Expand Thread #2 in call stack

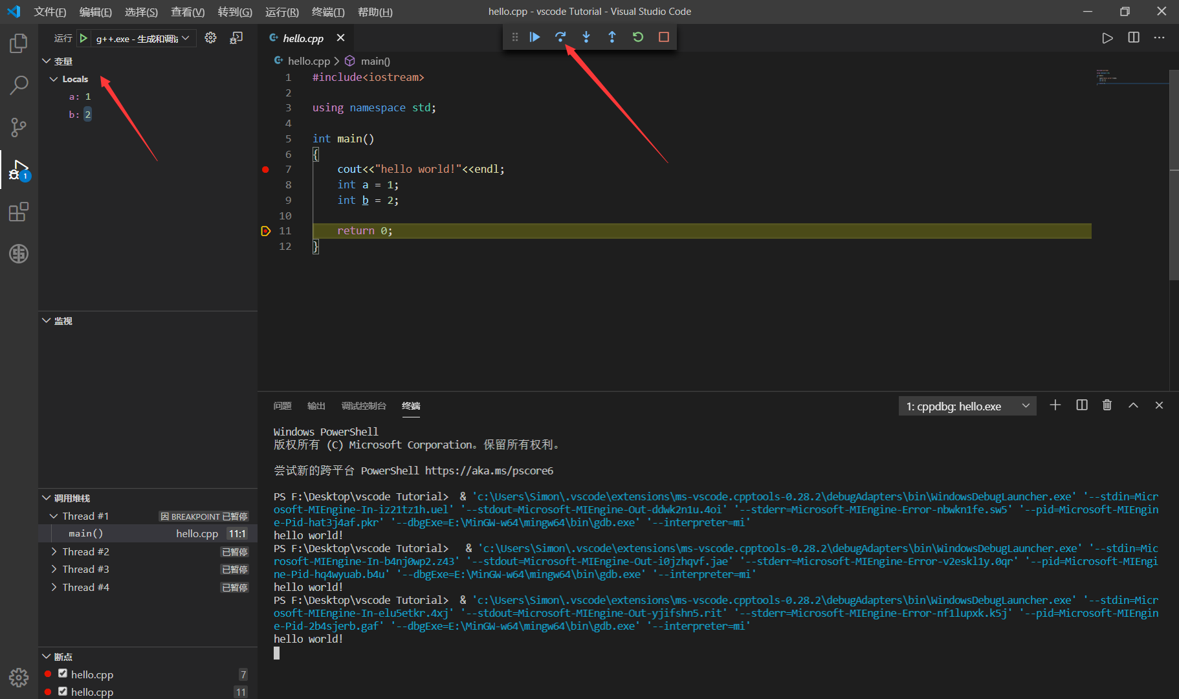[54, 551]
